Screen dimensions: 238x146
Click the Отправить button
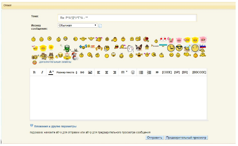155,138
